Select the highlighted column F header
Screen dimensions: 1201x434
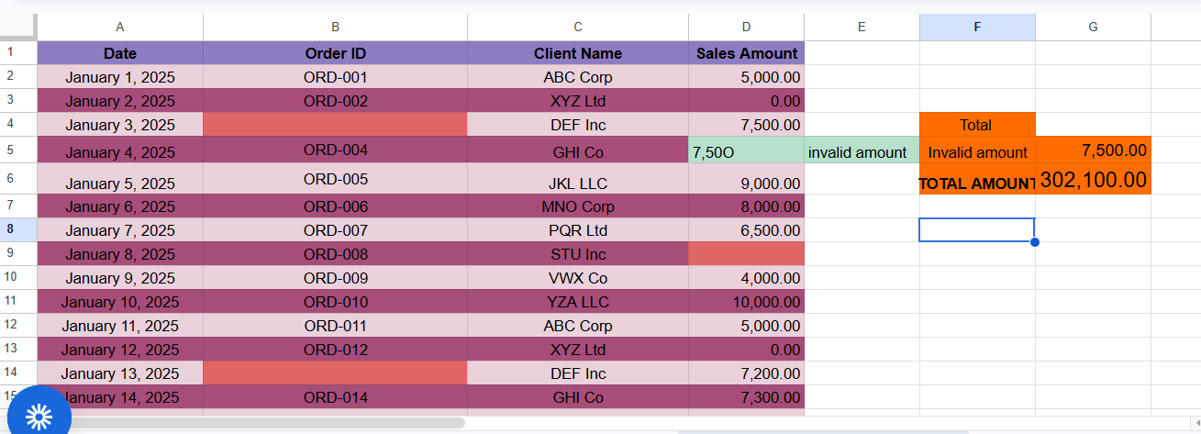click(x=977, y=28)
